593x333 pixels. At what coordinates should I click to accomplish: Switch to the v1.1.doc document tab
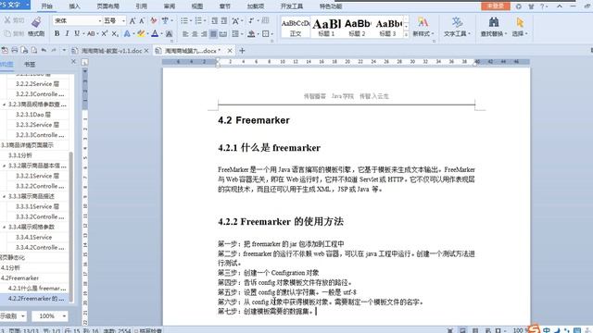[x=111, y=51]
